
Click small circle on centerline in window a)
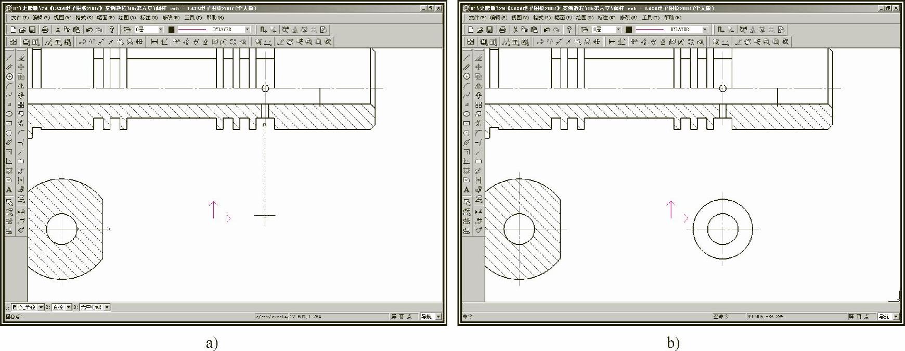(265, 88)
